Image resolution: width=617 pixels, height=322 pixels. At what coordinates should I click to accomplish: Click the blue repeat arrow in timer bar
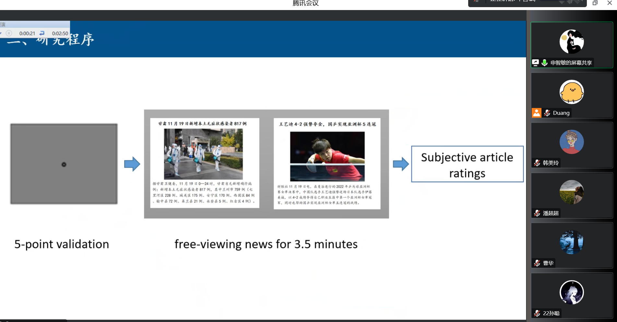(42, 33)
